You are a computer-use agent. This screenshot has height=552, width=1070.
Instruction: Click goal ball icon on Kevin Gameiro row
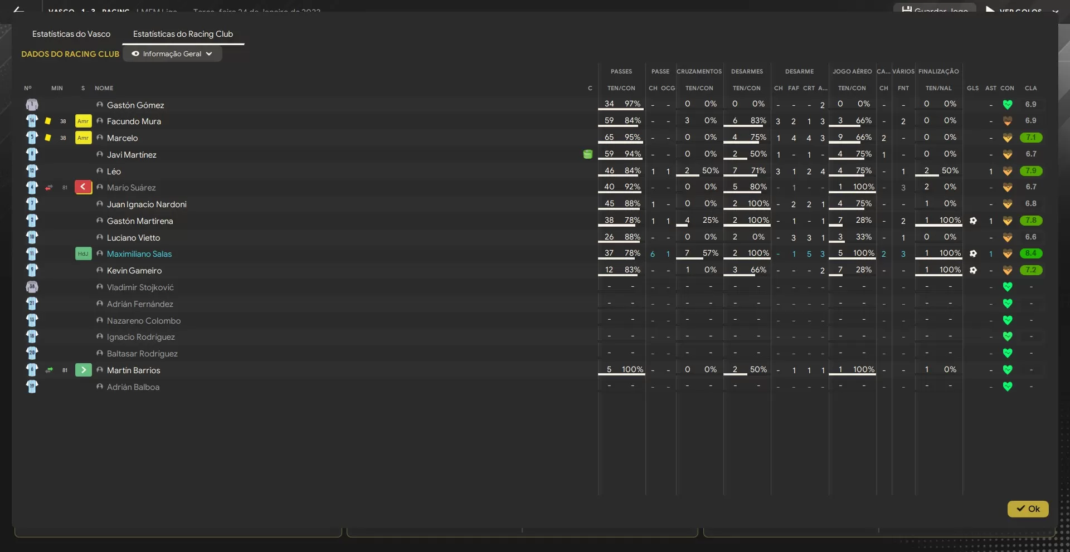click(973, 270)
